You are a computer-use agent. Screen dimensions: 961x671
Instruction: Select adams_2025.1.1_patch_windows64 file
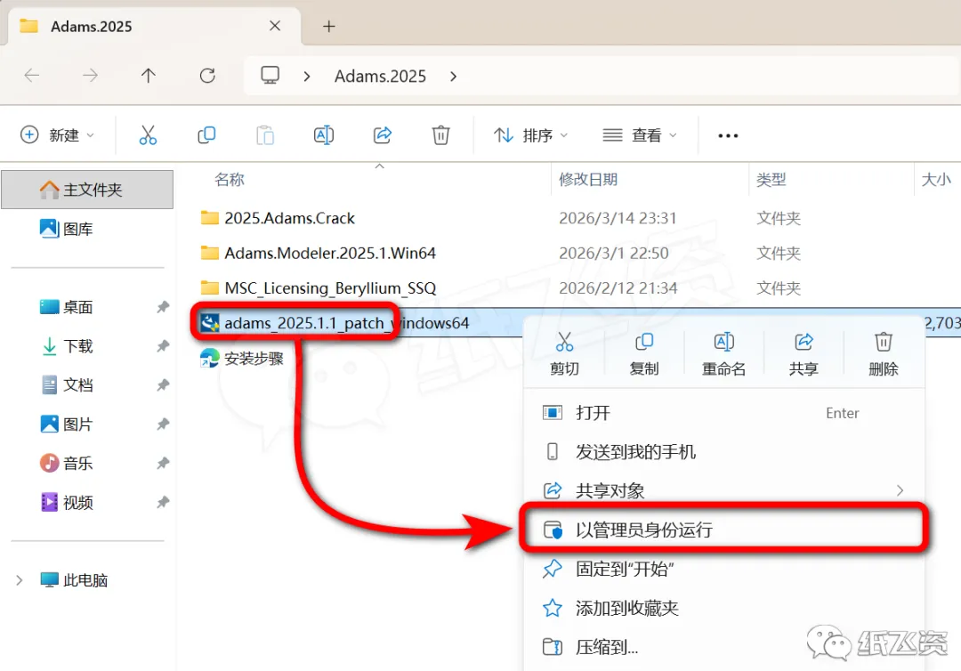[x=346, y=323]
